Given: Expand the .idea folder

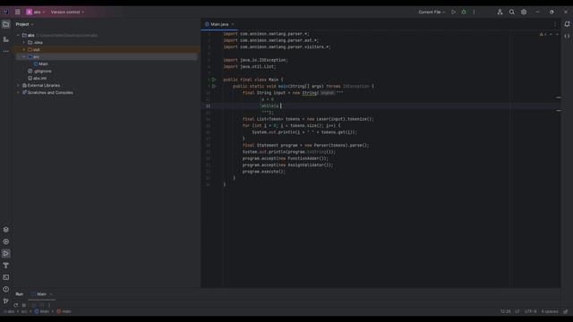Looking at the screenshot, I should pos(24,43).
